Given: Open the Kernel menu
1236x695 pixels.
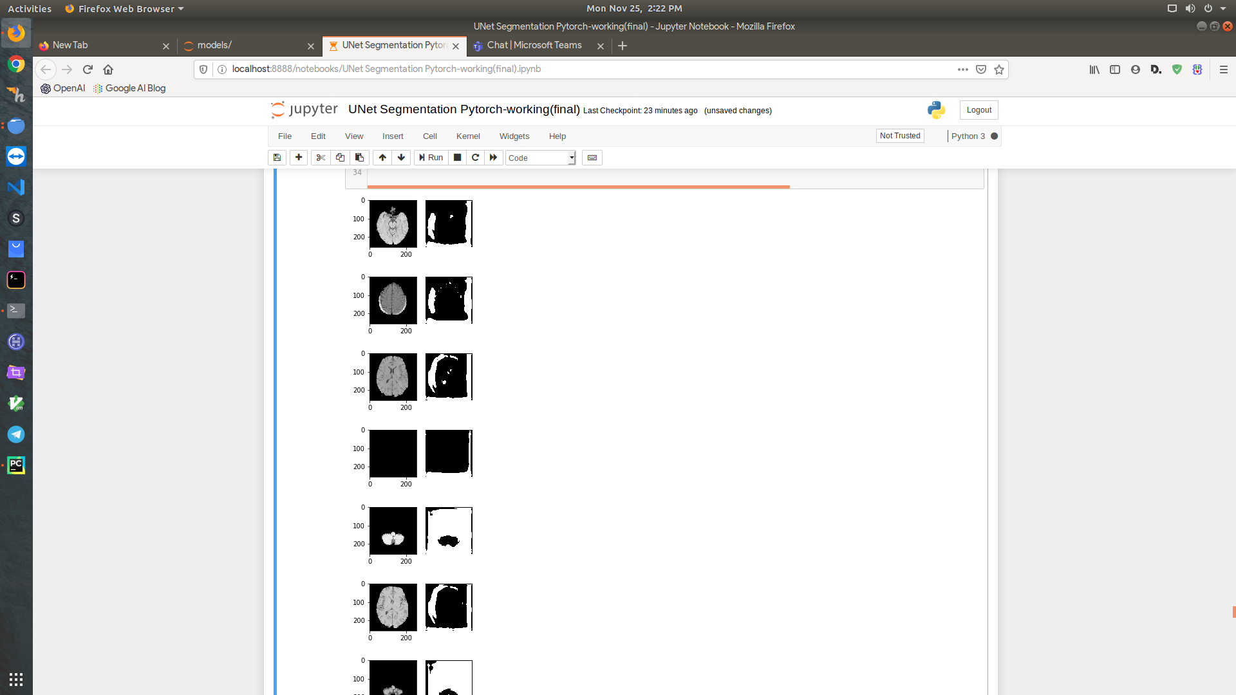Looking at the screenshot, I should [468, 136].
